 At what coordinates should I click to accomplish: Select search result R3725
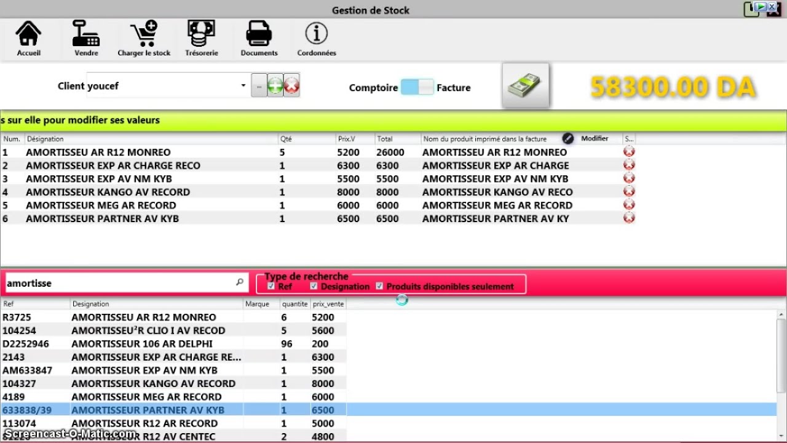coord(17,317)
